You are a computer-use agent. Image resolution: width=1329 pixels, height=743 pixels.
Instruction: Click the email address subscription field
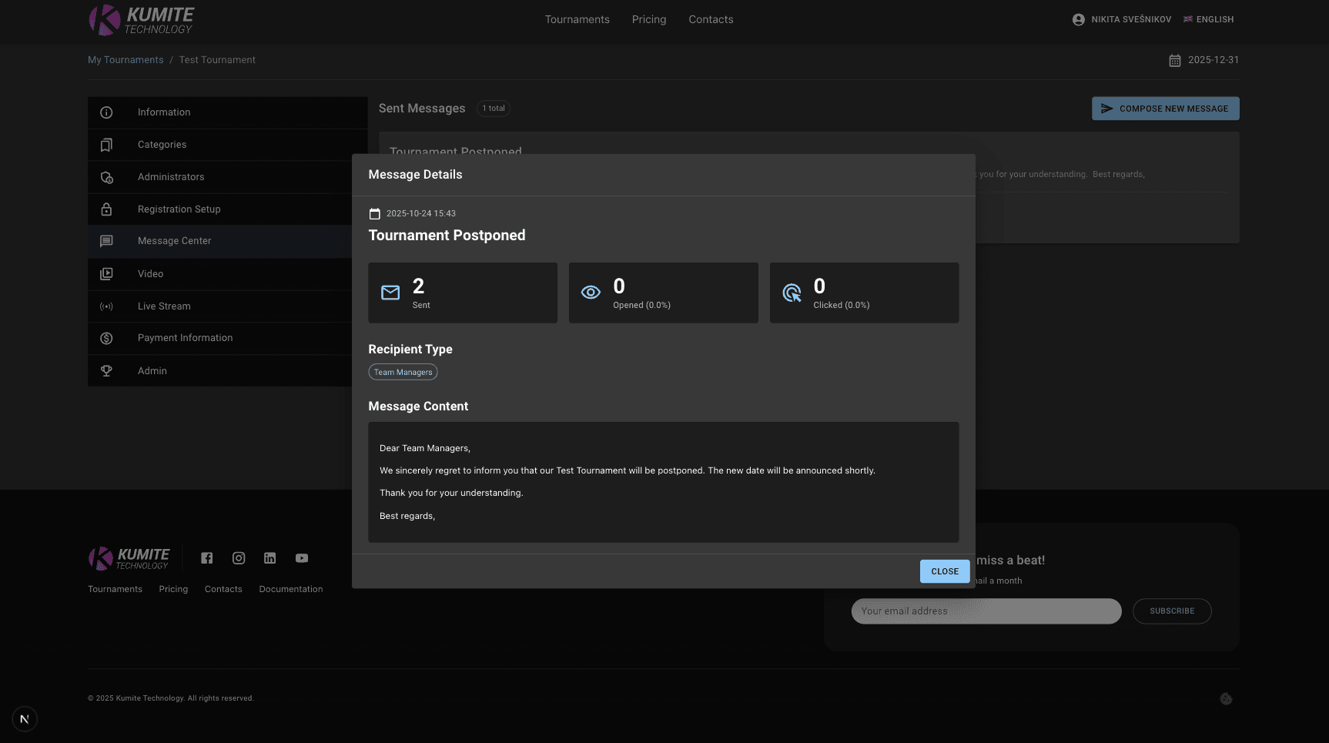click(x=986, y=611)
